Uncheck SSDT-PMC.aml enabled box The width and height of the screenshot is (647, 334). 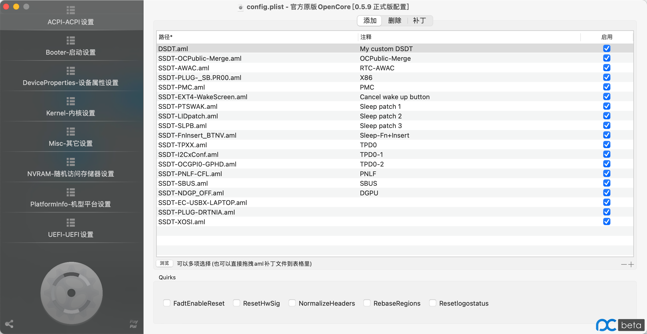(607, 87)
